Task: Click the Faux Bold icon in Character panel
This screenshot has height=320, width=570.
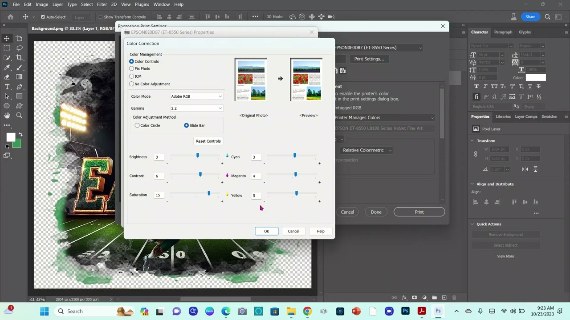Action: [x=476, y=87]
